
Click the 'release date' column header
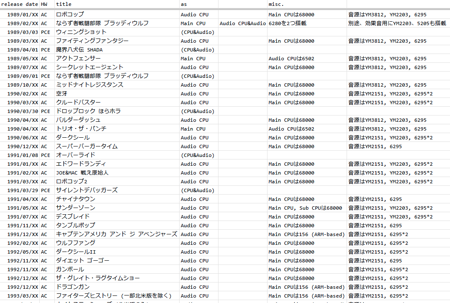(x=20, y=4)
